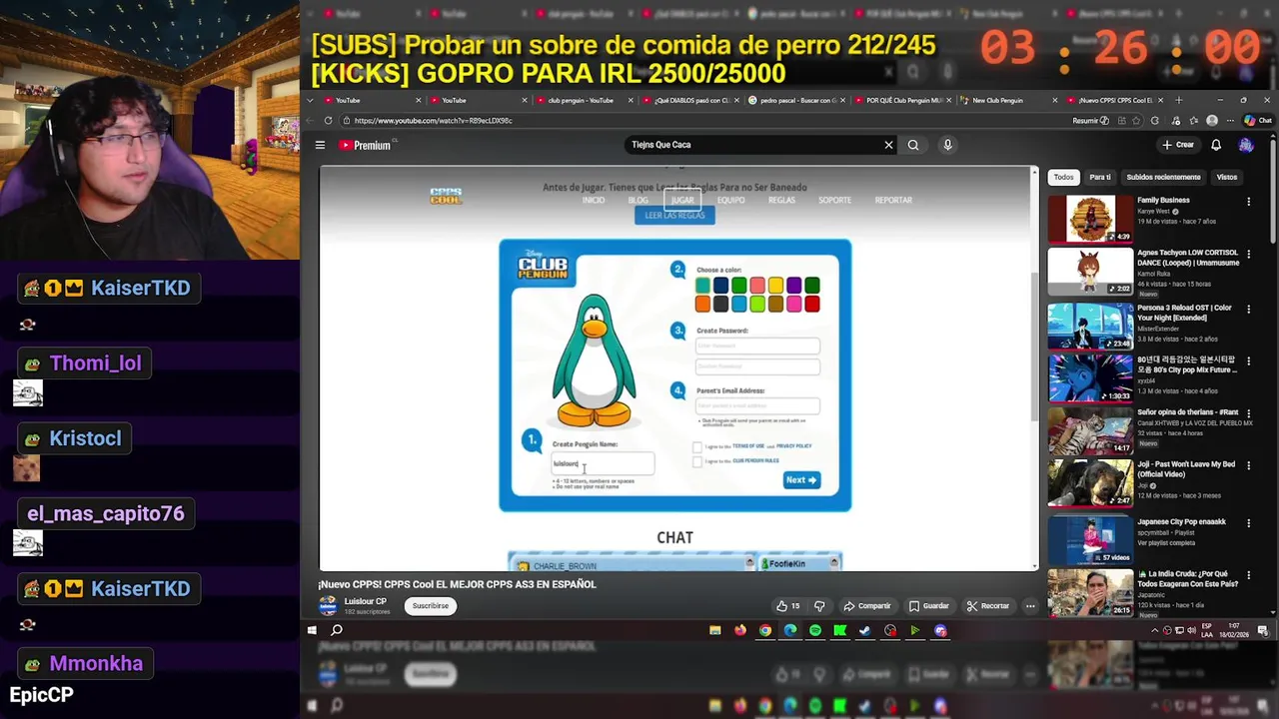The height and width of the screenshot is (719, 1279).
Task: Select the 'Todos' filter chip
Action: tap(1063, 177)
